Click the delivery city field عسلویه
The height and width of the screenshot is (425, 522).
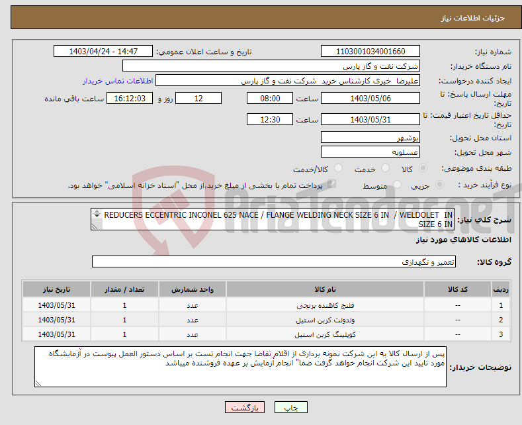(x=370, y=152)
